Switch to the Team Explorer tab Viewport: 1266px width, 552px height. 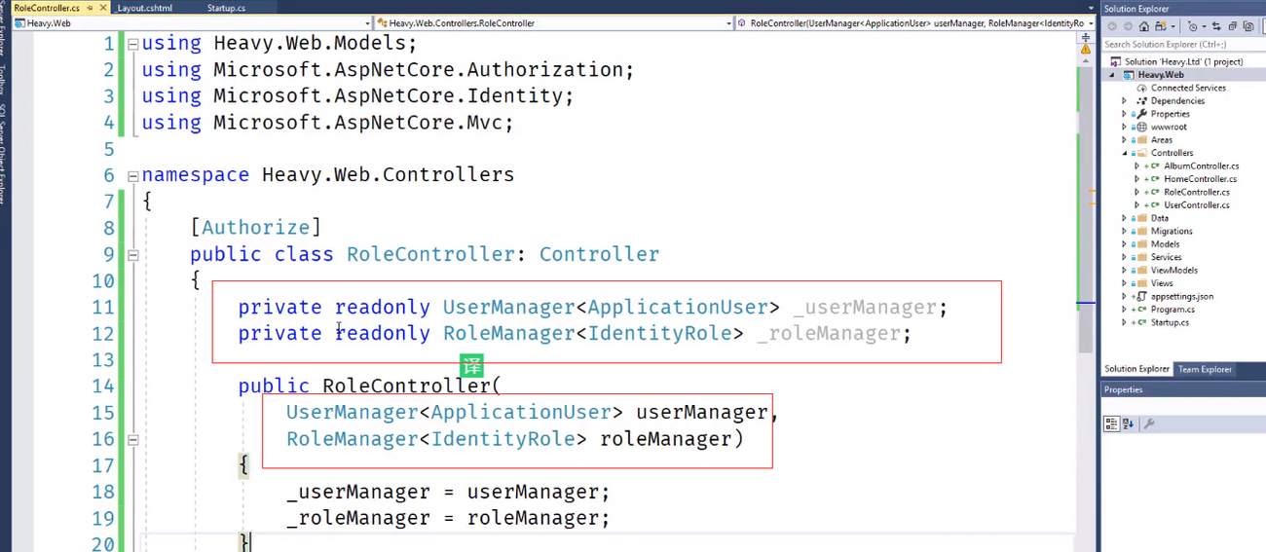(1205, 369)
